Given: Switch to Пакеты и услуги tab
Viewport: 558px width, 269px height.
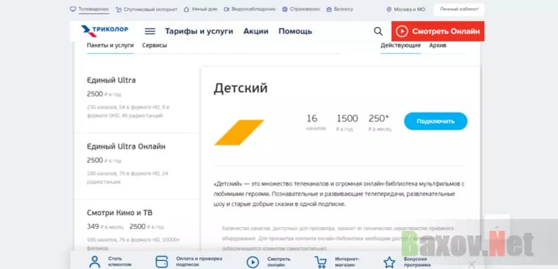Looking at the screenshot, I should click(110, 45).
